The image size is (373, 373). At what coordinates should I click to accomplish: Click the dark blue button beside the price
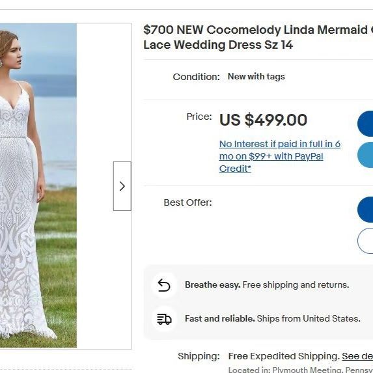365,124
